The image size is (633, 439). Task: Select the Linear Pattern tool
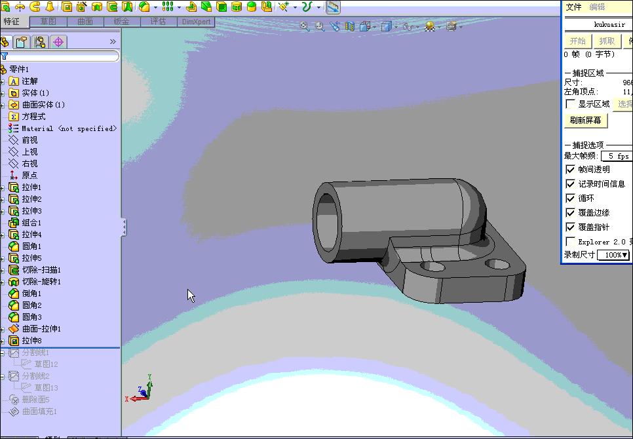click(168, 7)
